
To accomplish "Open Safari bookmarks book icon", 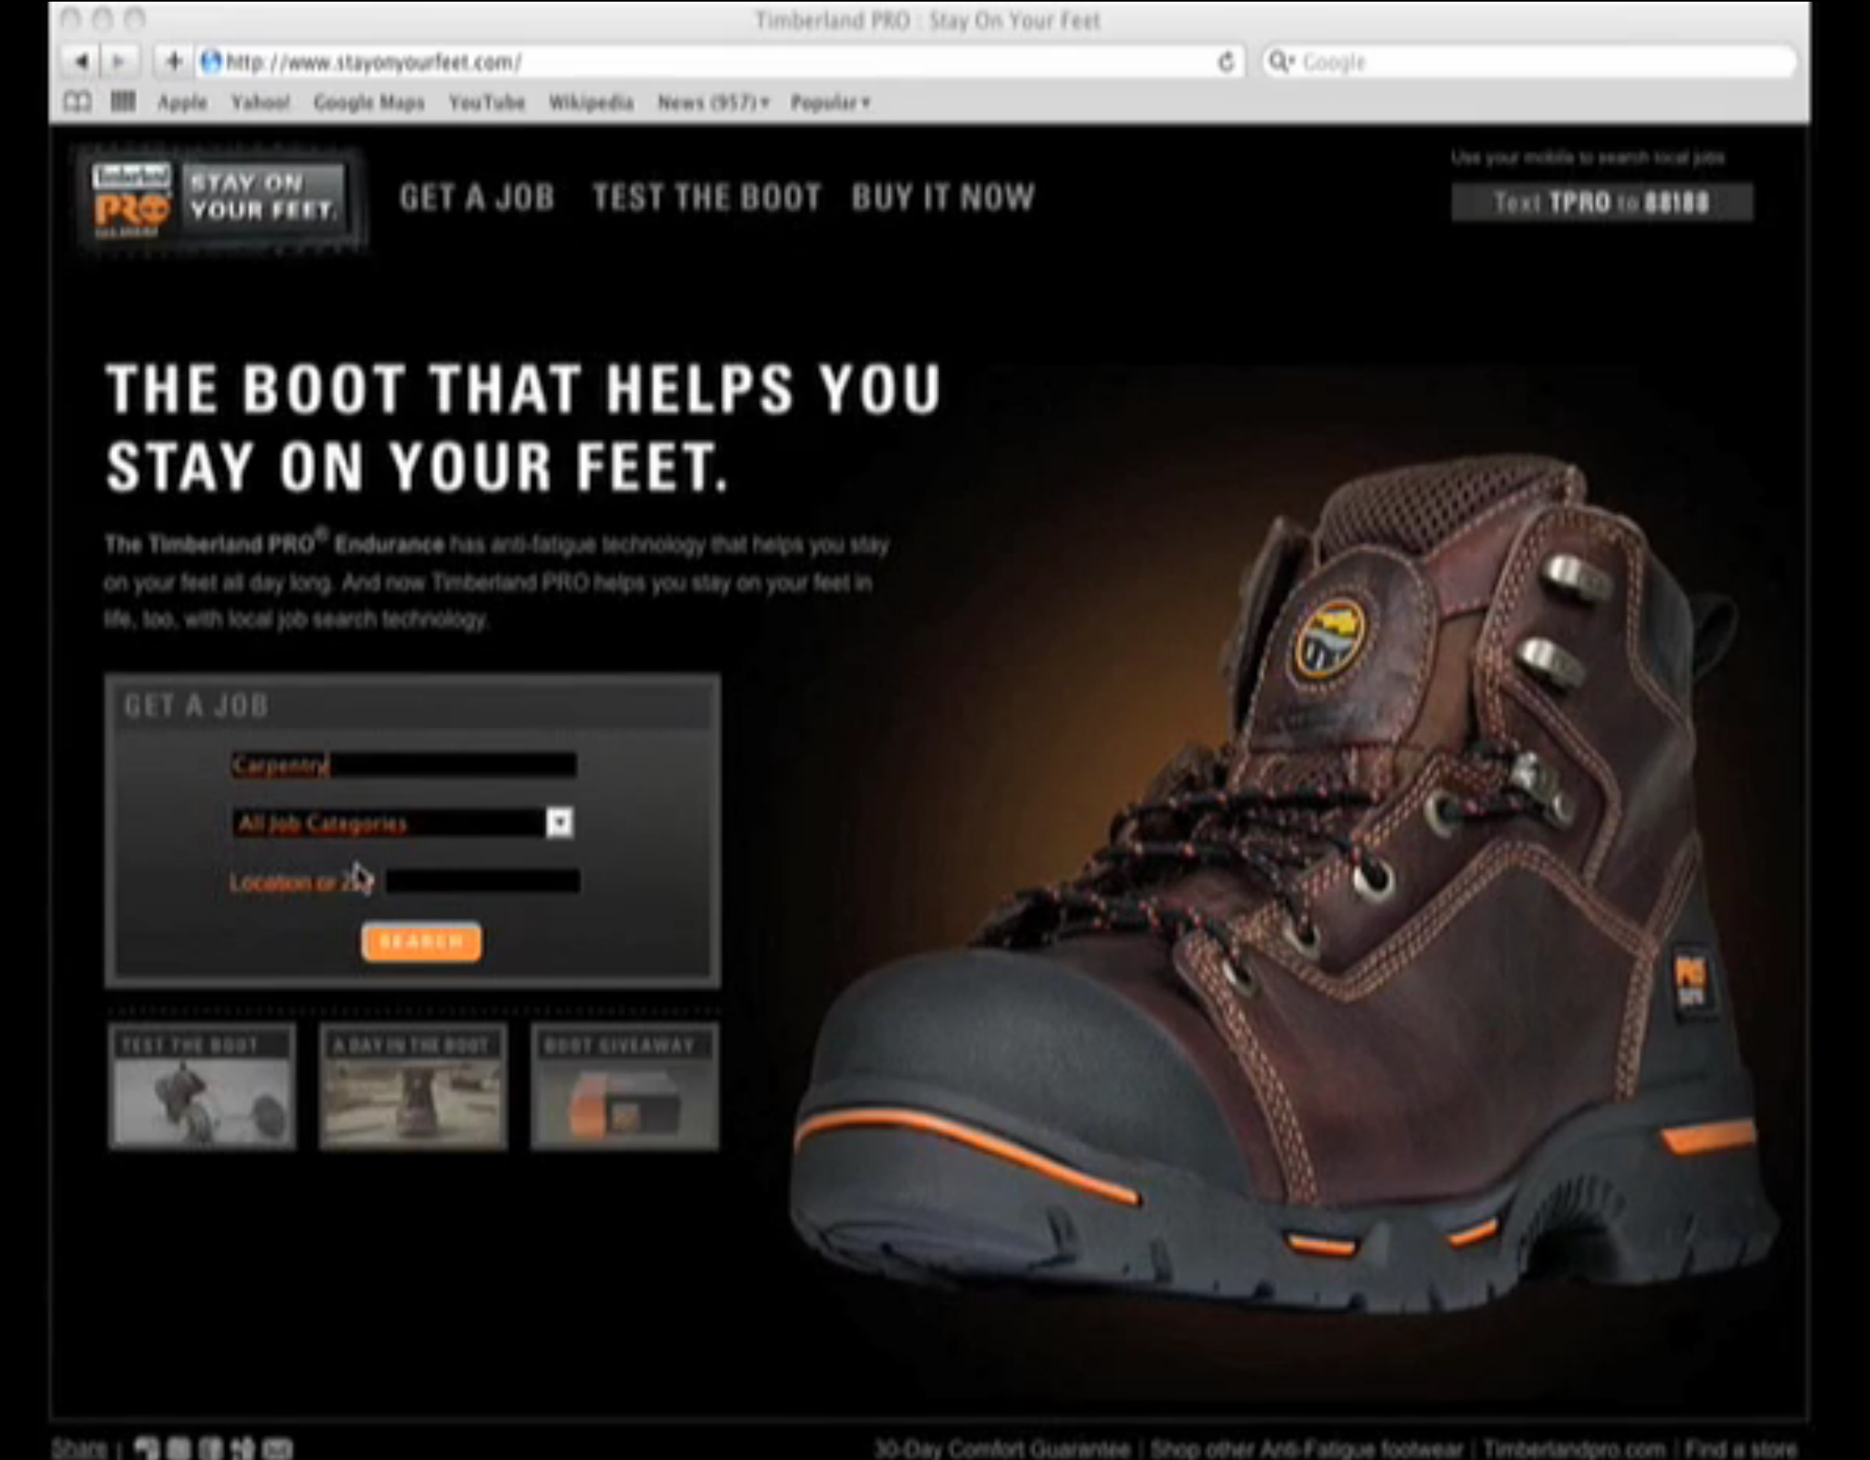I will 79,102.
